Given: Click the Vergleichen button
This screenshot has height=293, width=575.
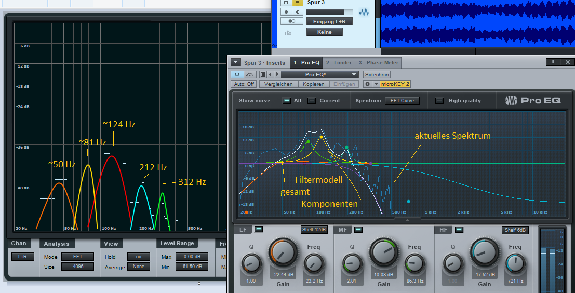Looking at the screenshot, I should tap(279, 84).
